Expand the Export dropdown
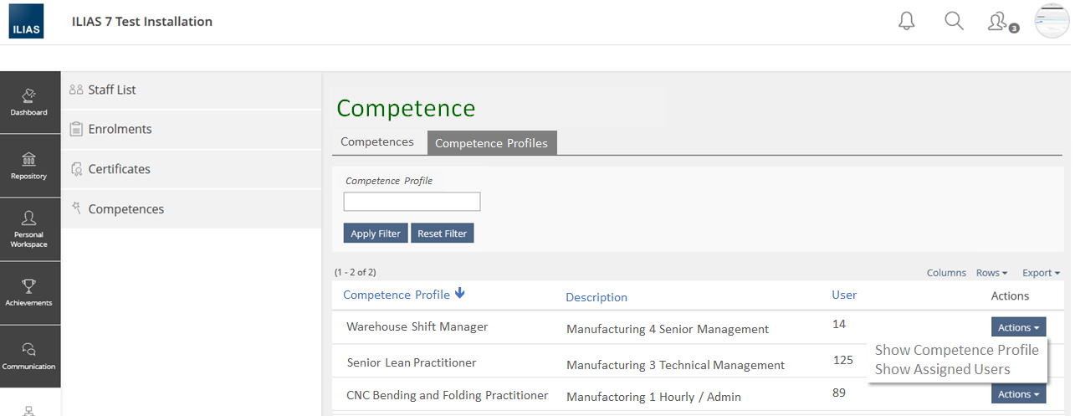The height and width of the screenshot is (416, 1075). tap(1041, 273)
